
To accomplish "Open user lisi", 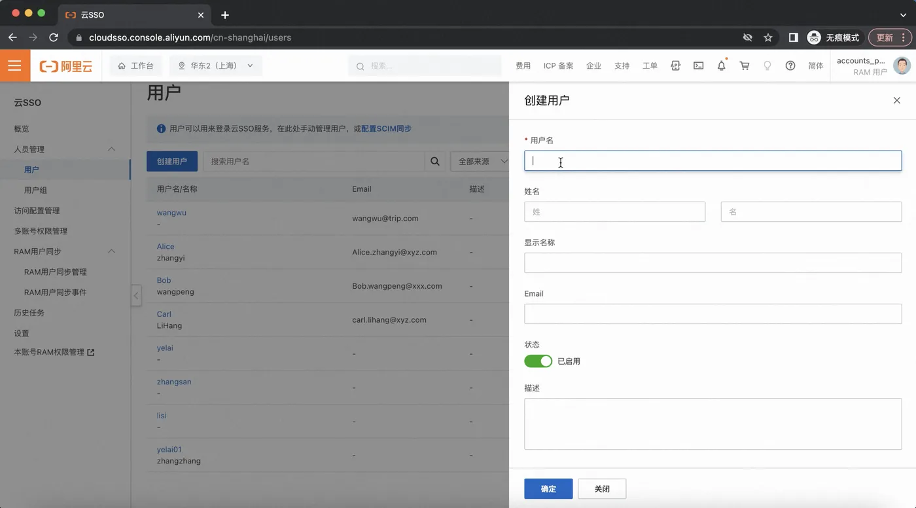I will click(162, 416).
